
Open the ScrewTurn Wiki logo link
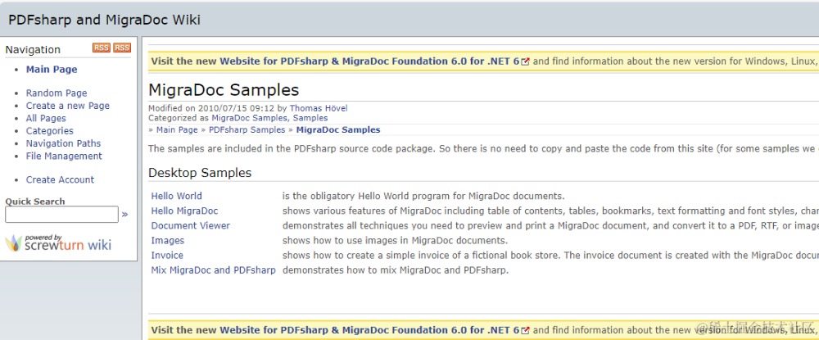(58, 243)
